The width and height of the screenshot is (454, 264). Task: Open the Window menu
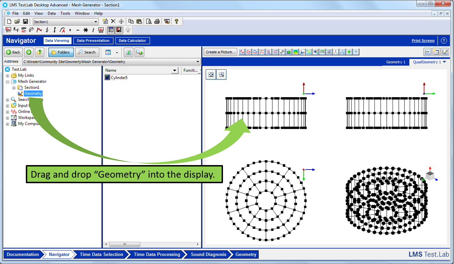82,13
